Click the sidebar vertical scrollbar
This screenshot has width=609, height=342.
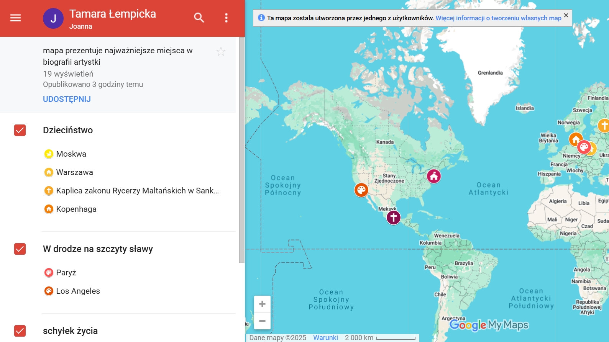coord(241,149)
